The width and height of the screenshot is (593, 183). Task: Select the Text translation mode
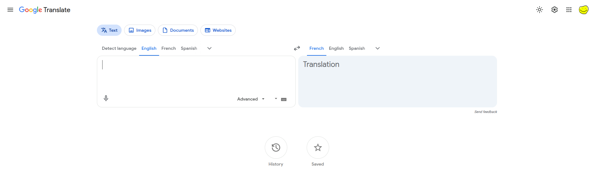(x=109, y=30)
